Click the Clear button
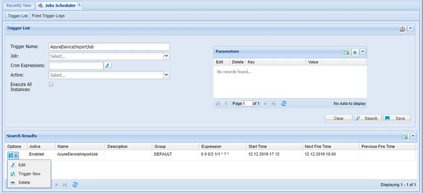 (339, 118)
